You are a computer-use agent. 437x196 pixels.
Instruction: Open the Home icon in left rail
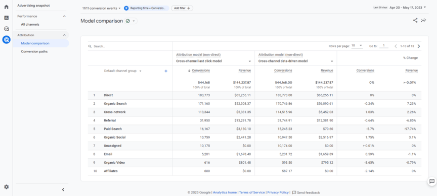[6, 7]
